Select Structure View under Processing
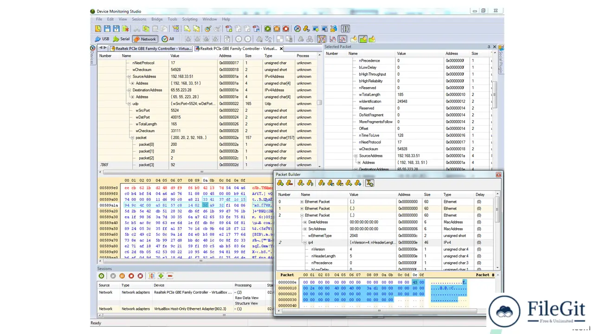This screenshot has height=334, width=594. click(246, 303)
